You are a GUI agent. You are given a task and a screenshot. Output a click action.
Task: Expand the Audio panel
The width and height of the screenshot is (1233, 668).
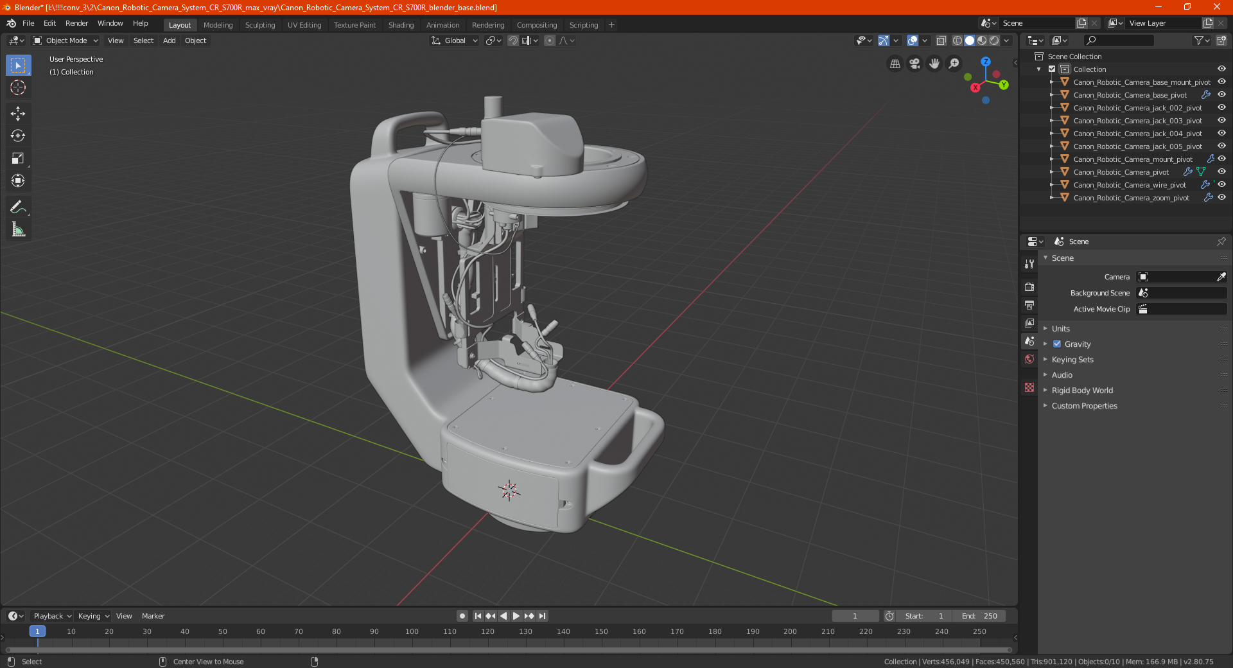point(1062,375)
